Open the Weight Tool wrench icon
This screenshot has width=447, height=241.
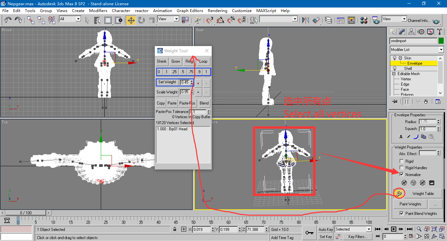(399, 194)
